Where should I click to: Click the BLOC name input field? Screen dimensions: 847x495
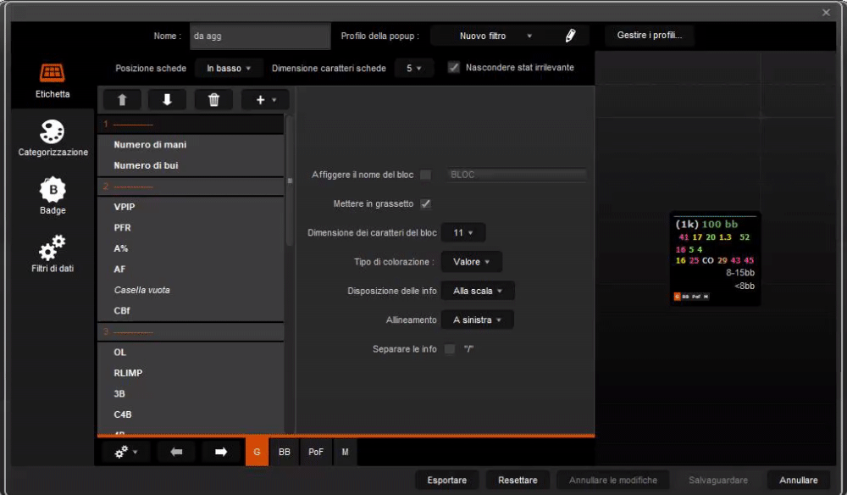tap(517, 175)
